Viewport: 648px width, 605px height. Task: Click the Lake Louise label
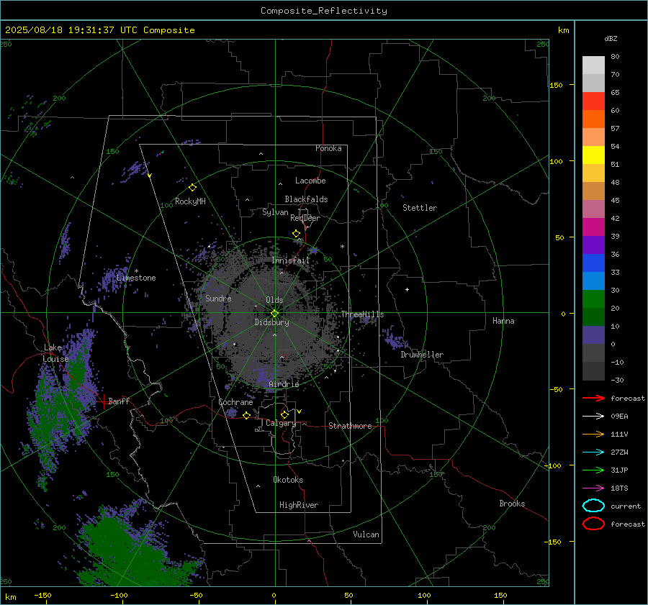(x=55, y=353)
